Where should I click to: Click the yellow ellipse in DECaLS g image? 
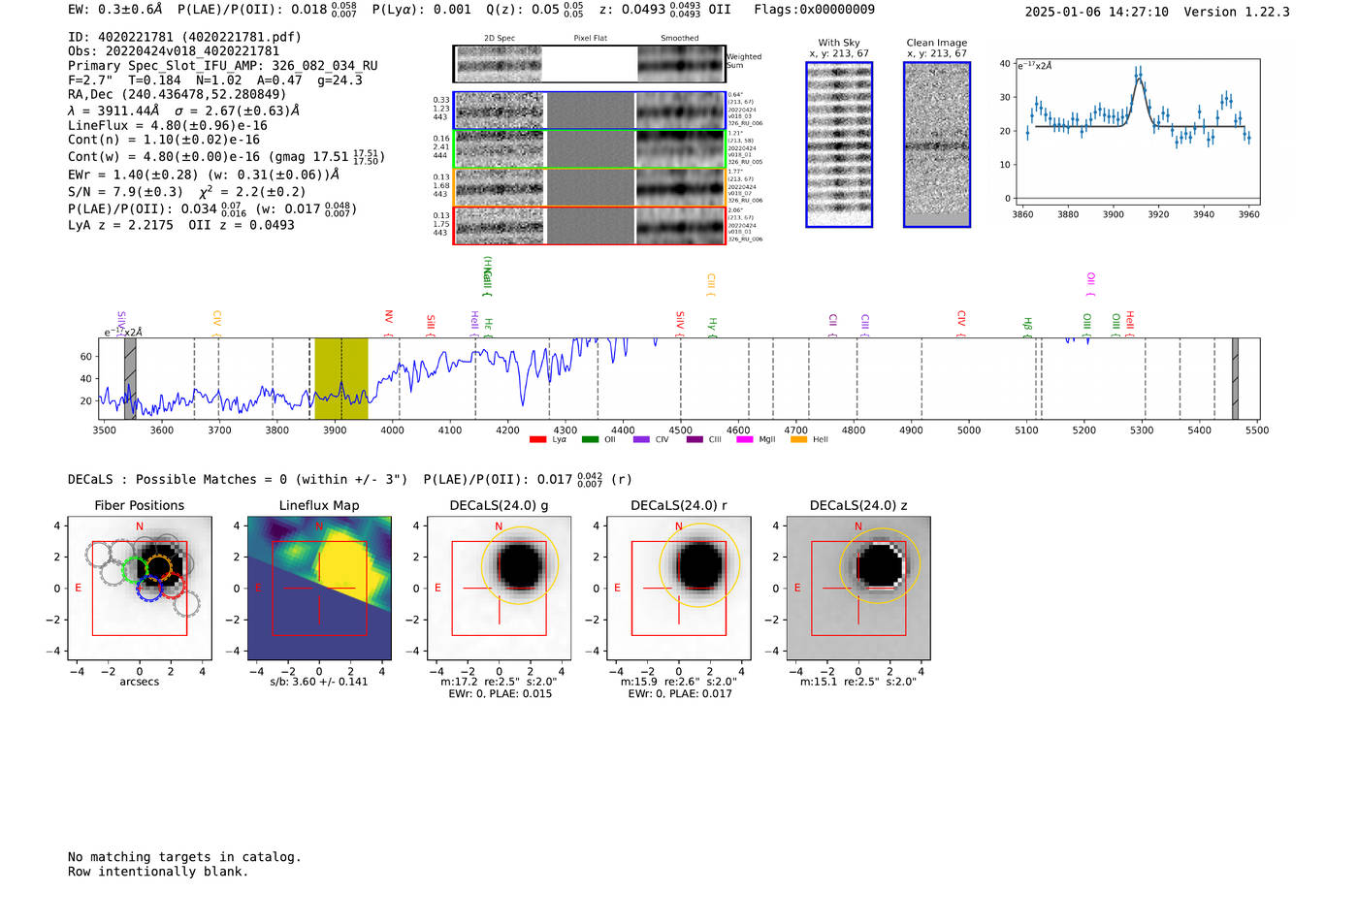[x=520, y=565]
